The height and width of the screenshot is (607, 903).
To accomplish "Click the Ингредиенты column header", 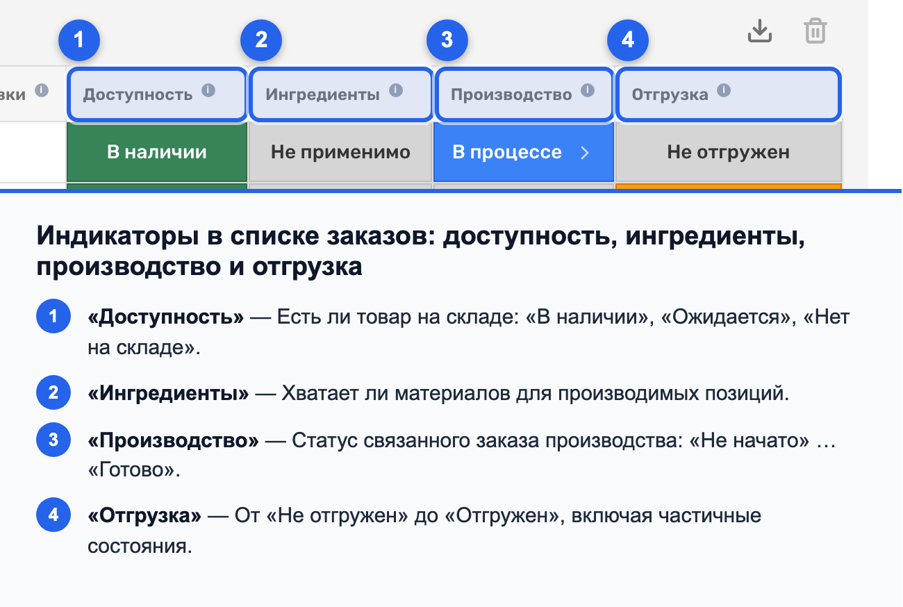I will [x=340, y=94].
